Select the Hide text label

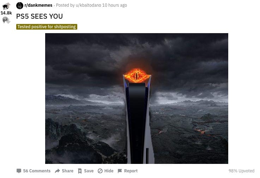coord(109,171)
